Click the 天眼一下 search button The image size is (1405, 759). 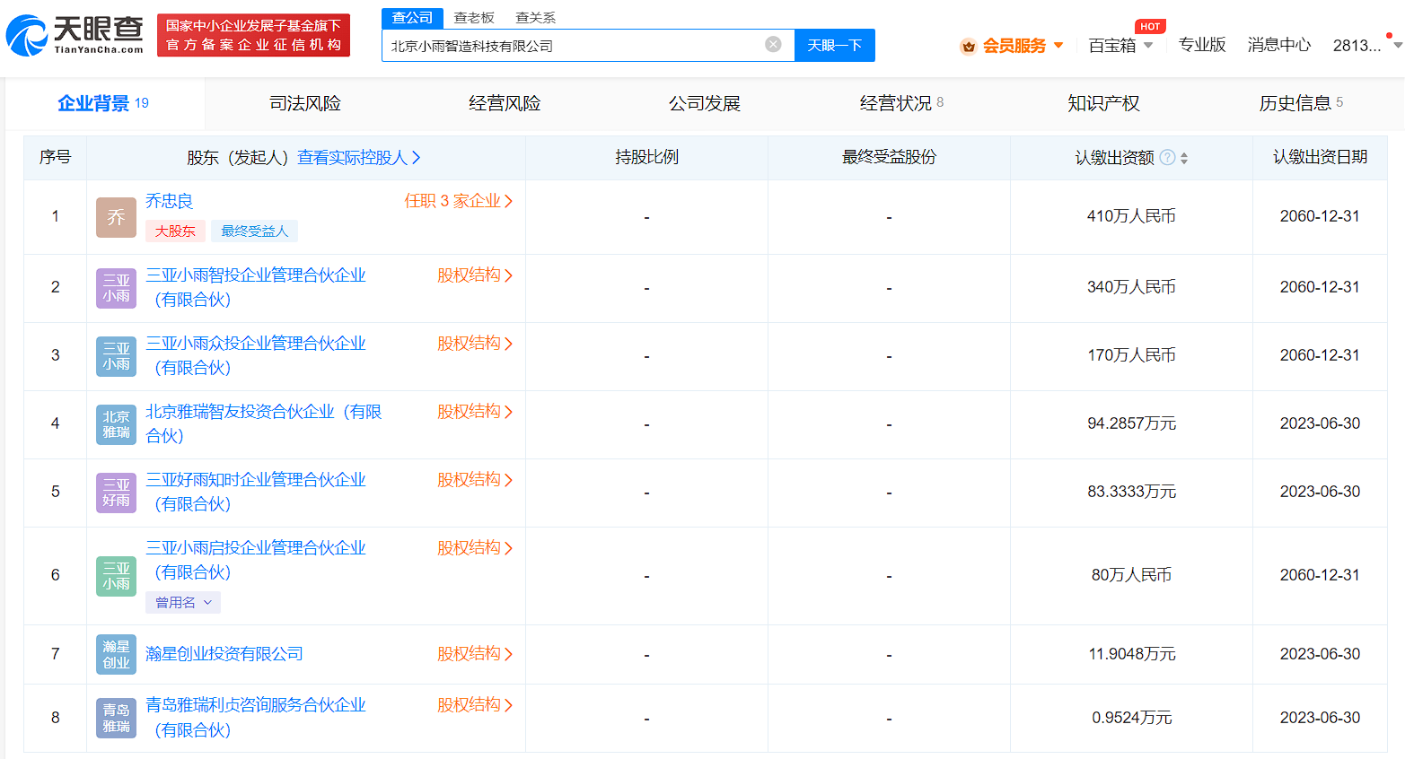[835, 45]
